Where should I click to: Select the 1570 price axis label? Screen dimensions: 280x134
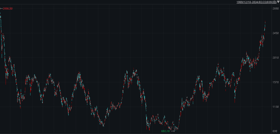tap(275, 82)
